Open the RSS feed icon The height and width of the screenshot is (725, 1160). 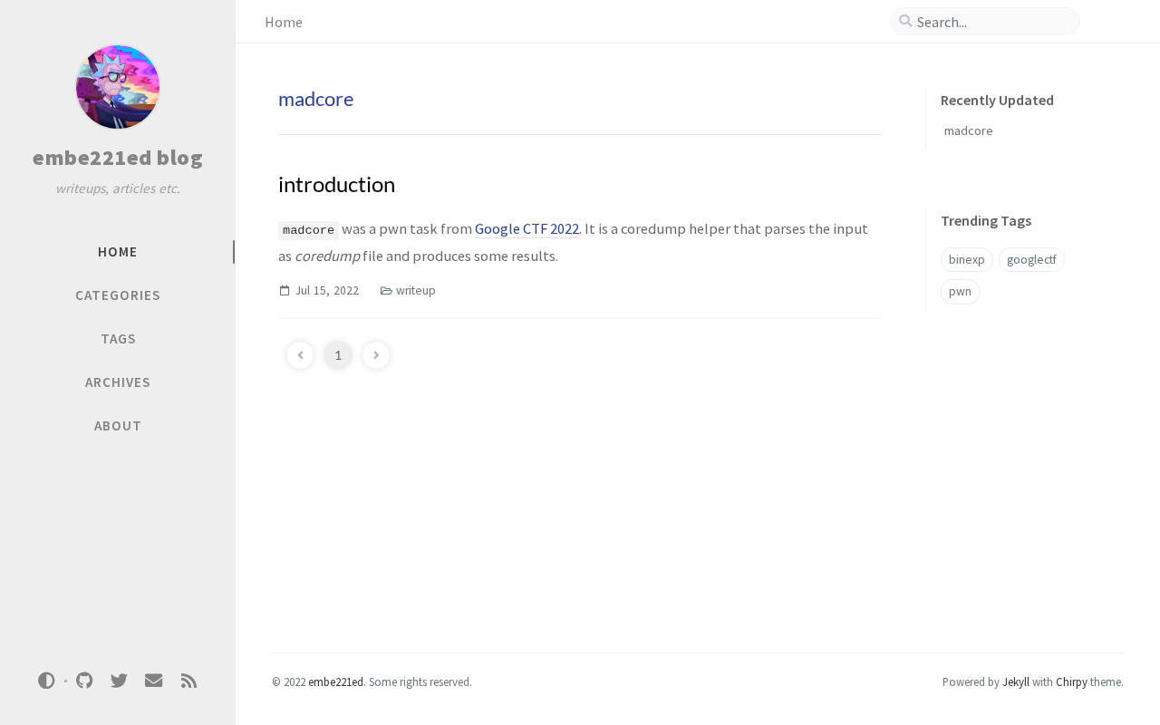pos(188,681)
